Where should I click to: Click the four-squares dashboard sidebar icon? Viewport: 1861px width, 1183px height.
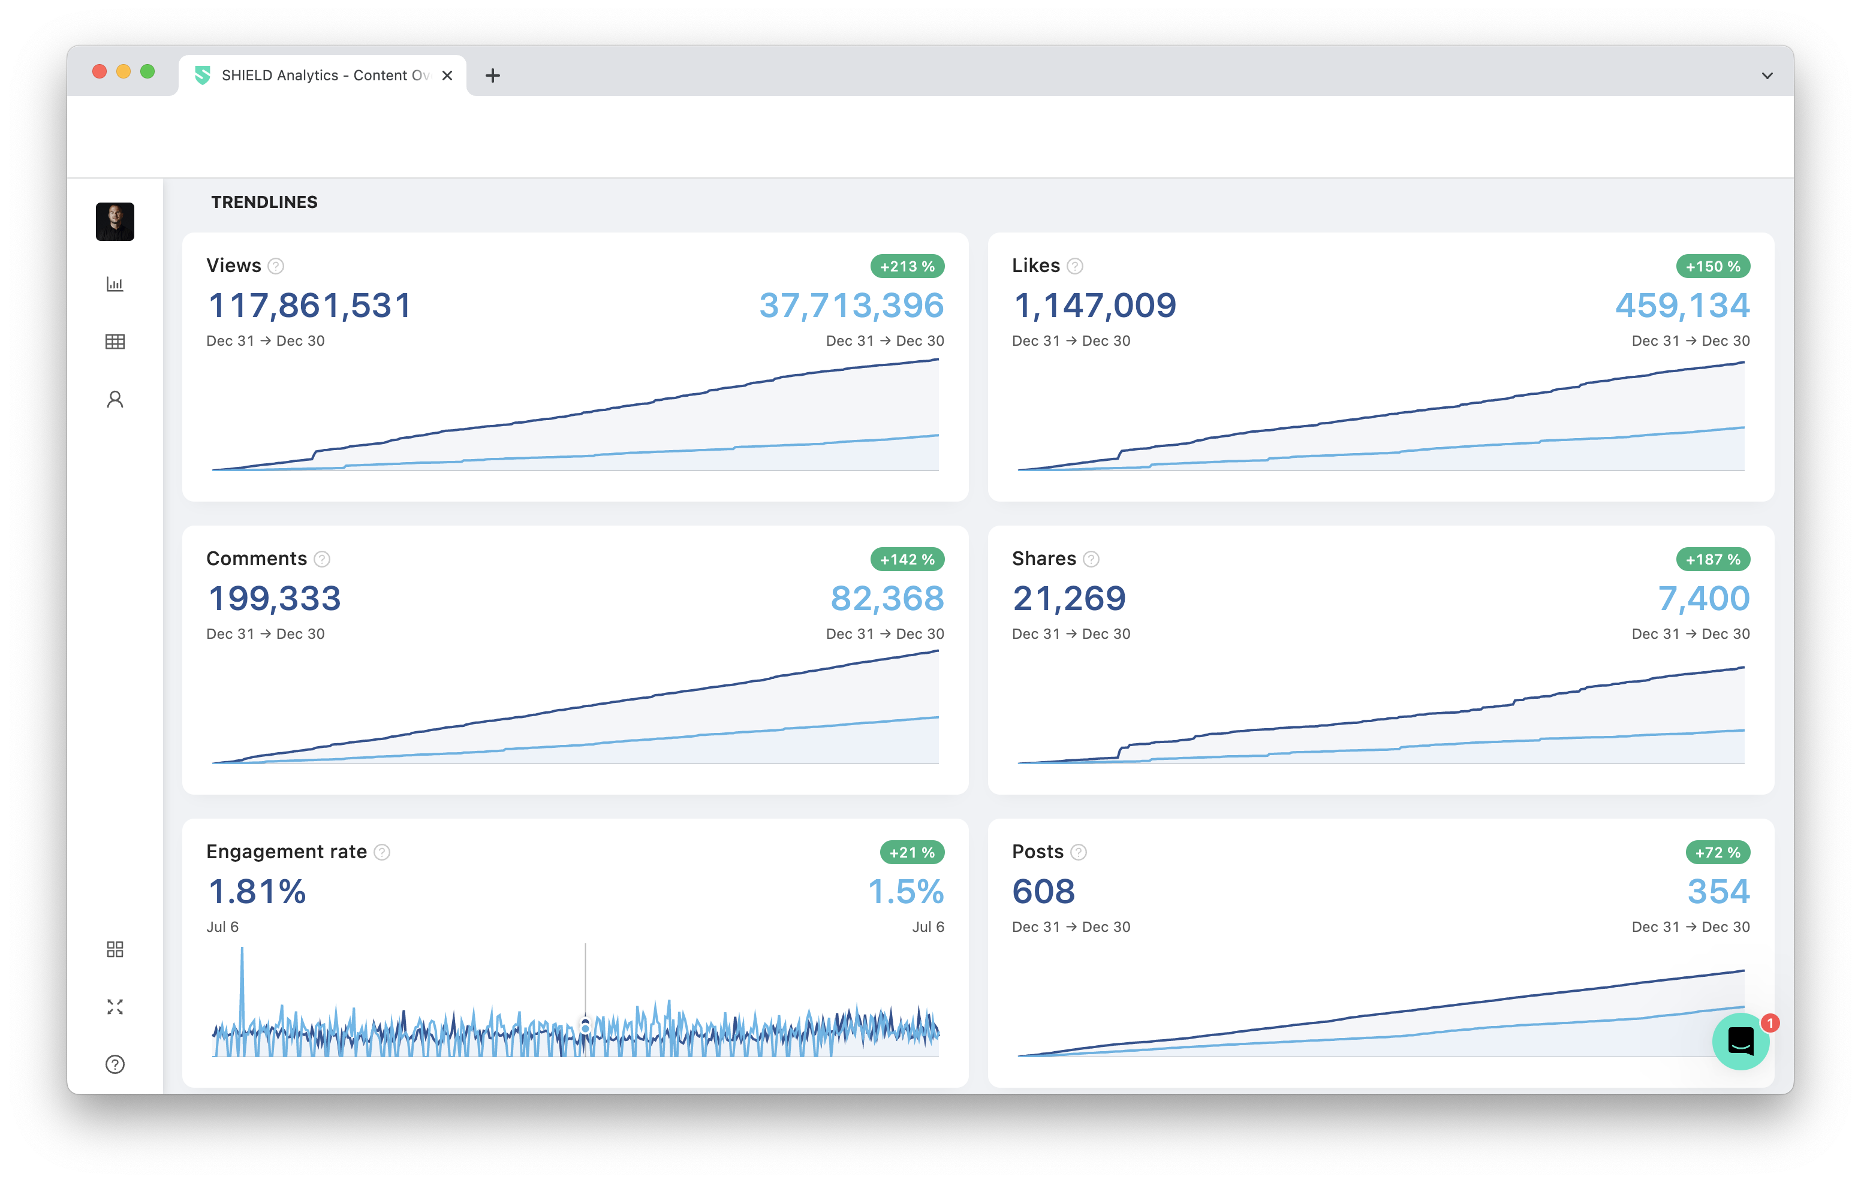click(115, 949)
